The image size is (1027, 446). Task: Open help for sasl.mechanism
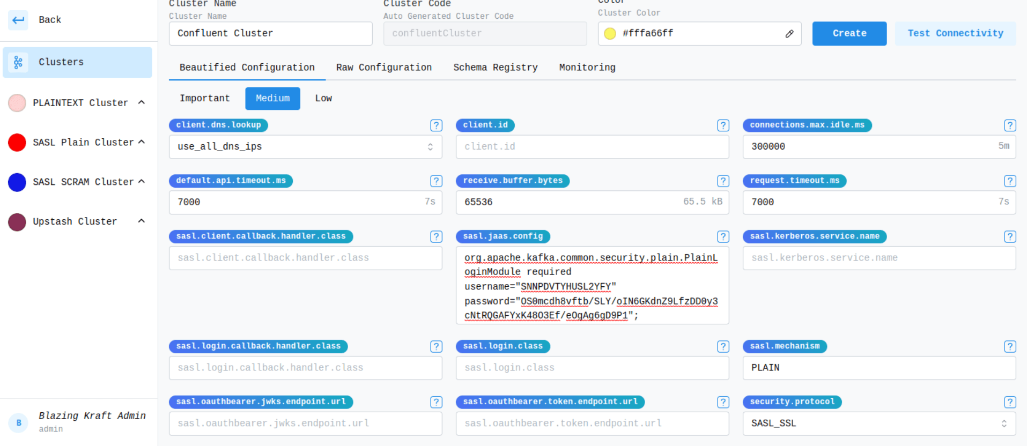[1010, 346]
